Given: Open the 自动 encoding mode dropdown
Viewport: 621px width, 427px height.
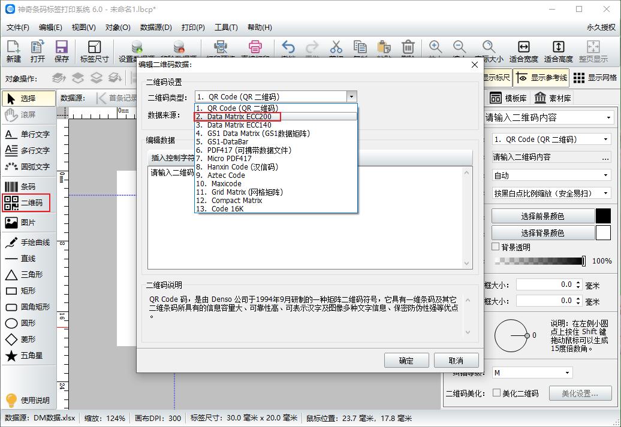Looking at the screenshot, I should pyautogui.click(x=551, y=174).
